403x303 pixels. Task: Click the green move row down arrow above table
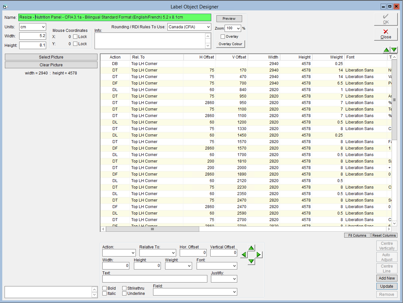(x=394, y=50)
